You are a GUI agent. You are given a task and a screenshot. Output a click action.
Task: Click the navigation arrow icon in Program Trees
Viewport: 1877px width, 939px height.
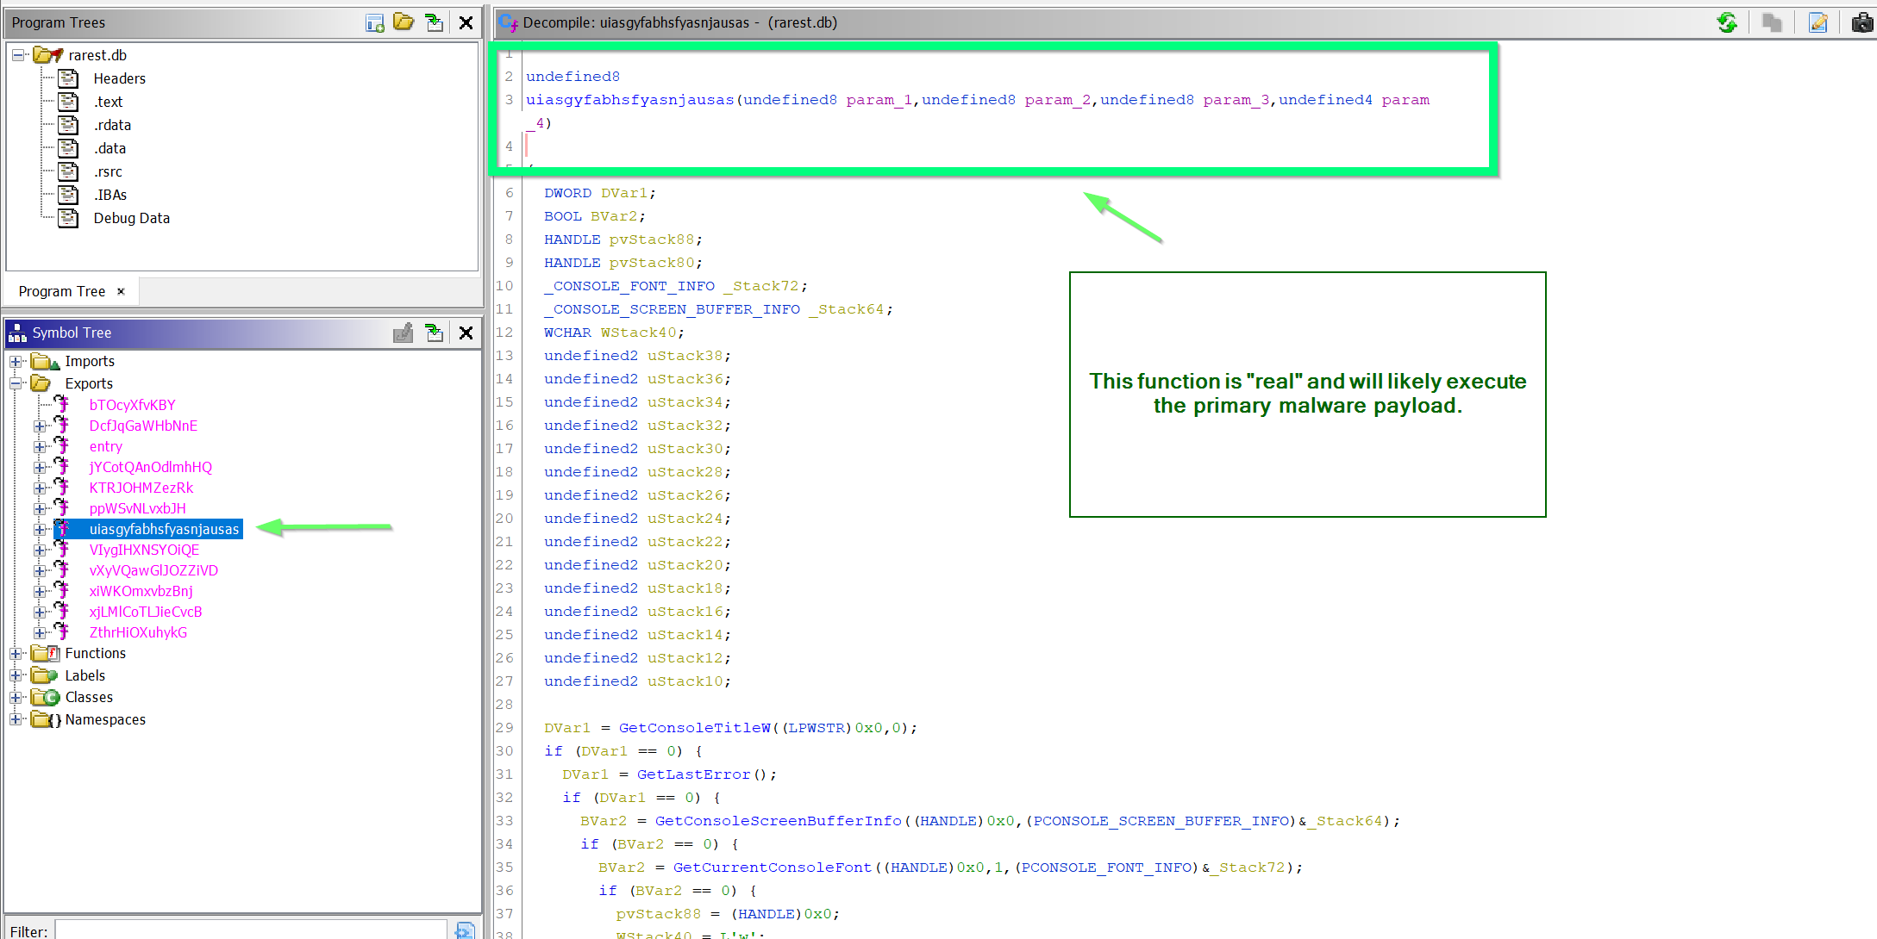pos(435,22)
